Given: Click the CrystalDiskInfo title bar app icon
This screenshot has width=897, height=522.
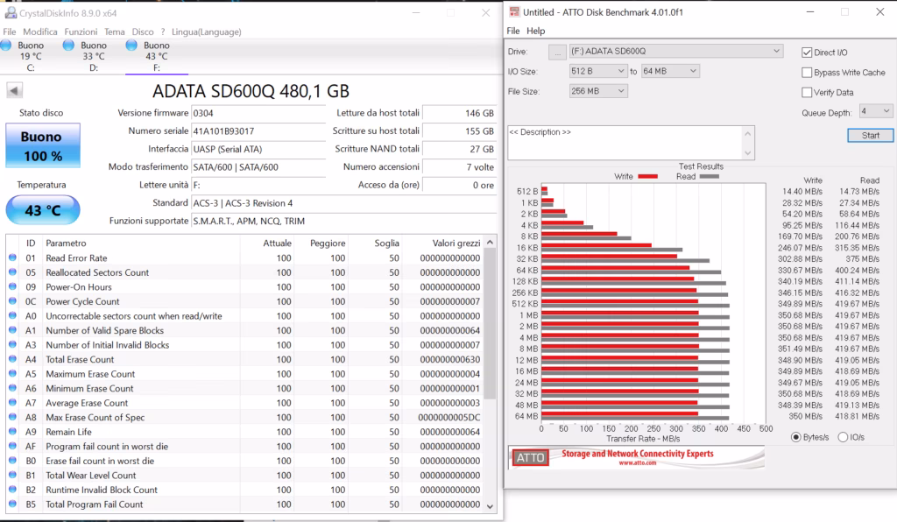Looking at the screenshot, I should tap(11, 12).
